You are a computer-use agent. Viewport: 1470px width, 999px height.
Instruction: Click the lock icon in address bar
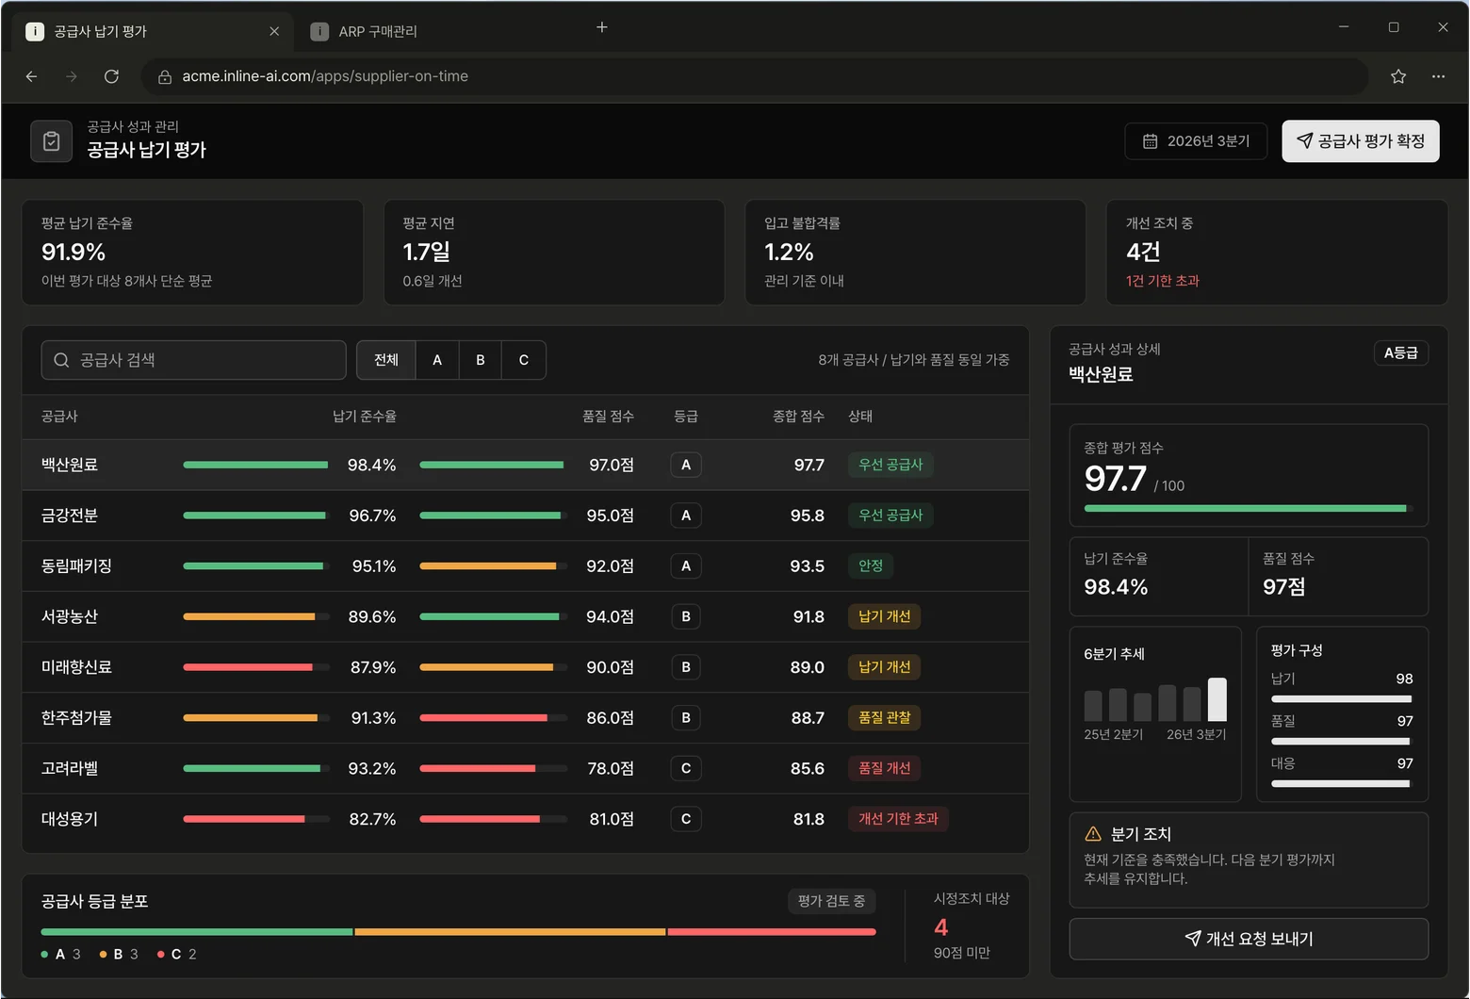click(x=165, y=76)
